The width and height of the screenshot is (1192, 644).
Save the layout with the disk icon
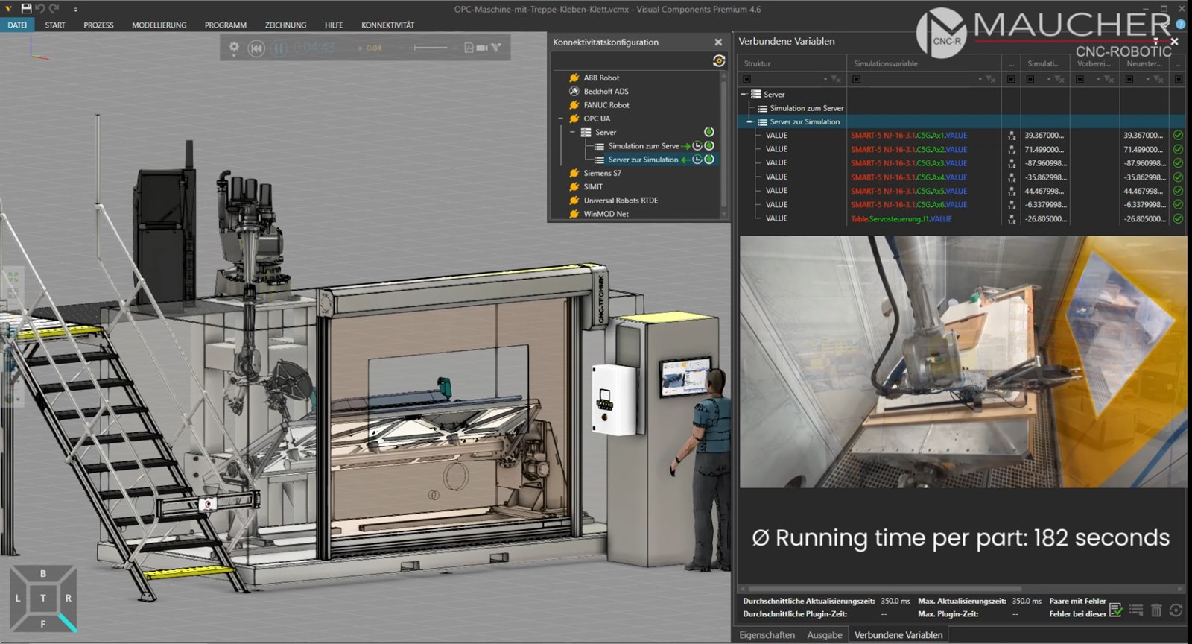(27, 9)
